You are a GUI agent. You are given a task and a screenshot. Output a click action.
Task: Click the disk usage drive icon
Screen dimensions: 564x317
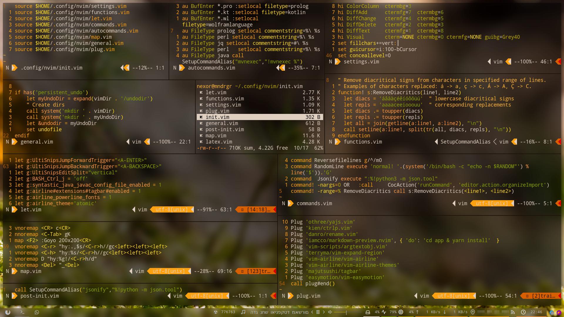click(x=367, y=312)
